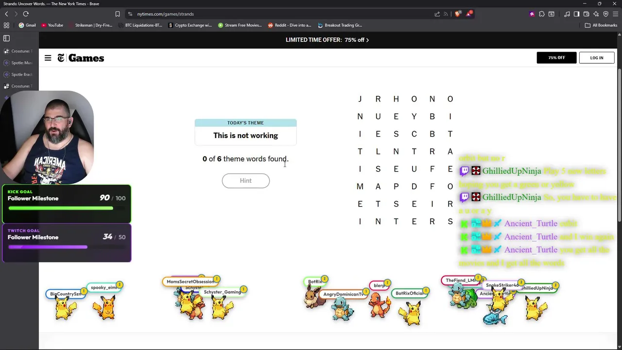The width and height of the screenshot is (622, 350).
Task: Switch to the Spotle: Mus vertical tab
Action: pyautogui.click(x=18, y=63)
